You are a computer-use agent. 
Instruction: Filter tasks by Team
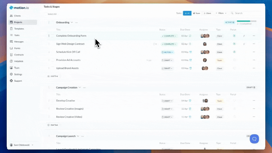[197, 13]
